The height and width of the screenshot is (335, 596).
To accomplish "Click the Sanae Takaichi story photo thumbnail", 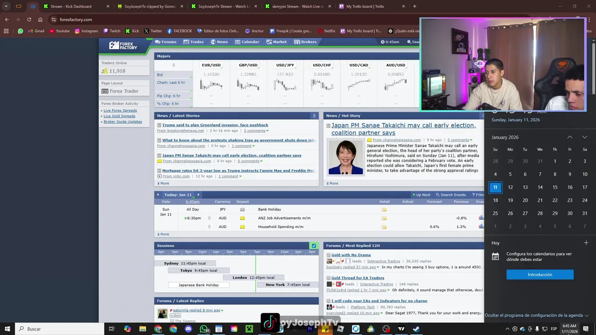I will [345, 157].
